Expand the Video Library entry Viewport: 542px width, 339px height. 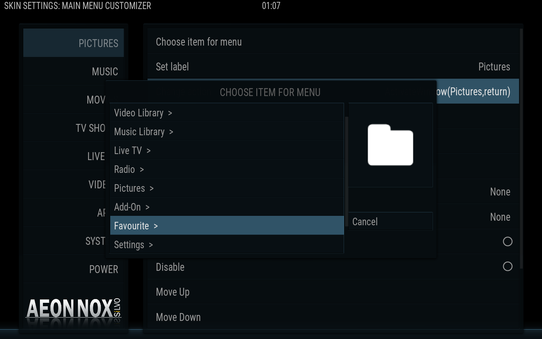[227, 113]
